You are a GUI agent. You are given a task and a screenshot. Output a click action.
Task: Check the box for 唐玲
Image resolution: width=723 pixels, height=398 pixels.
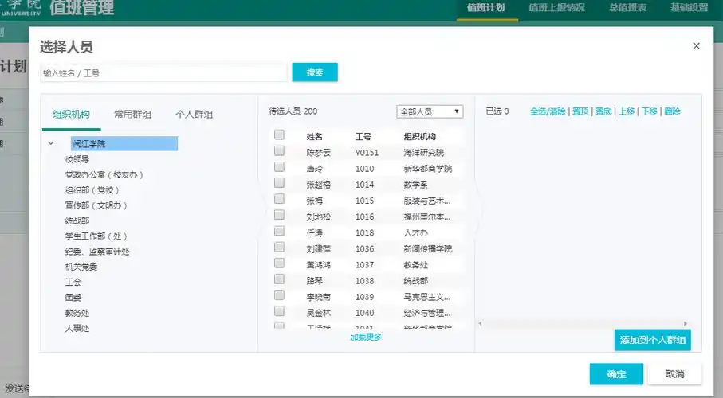(279, 166)
